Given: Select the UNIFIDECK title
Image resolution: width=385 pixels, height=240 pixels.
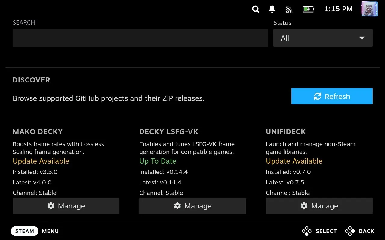Looking at the screenshot, I should [286, 132].
